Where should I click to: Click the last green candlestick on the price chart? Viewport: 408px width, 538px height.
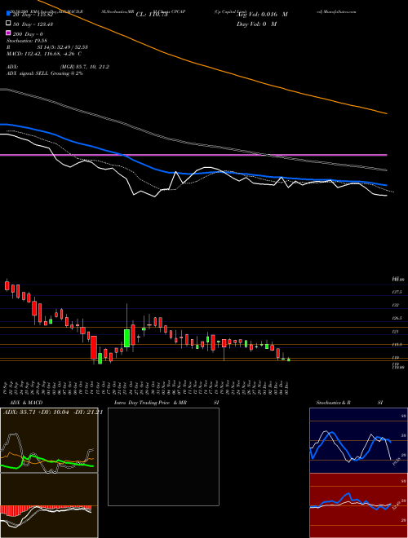289,359
